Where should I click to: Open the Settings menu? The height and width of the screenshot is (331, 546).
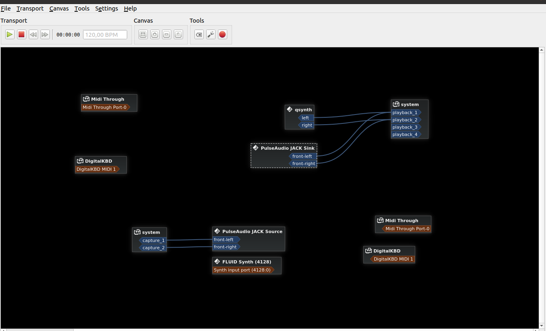pyautogui.click(x=107, y=8)
